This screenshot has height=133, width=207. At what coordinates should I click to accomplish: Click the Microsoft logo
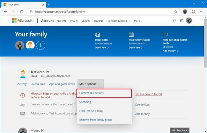(x=22, y=21)
